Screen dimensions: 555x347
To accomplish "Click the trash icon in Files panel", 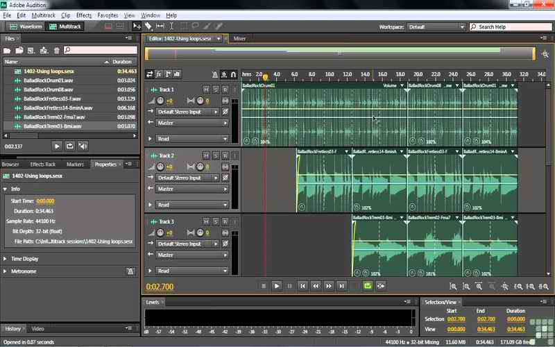I will (x=56, y=50).
